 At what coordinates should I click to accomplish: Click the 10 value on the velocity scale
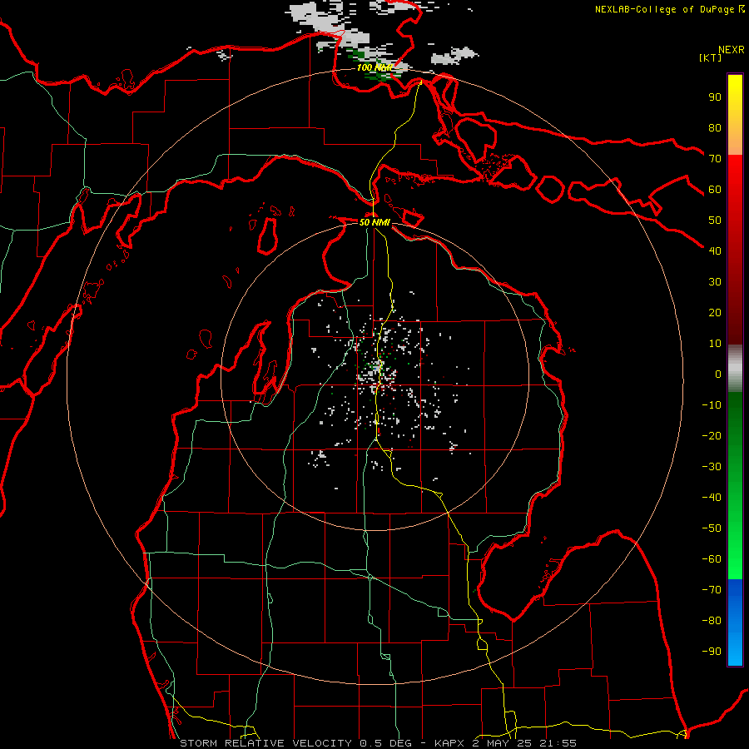click(715, 344)
